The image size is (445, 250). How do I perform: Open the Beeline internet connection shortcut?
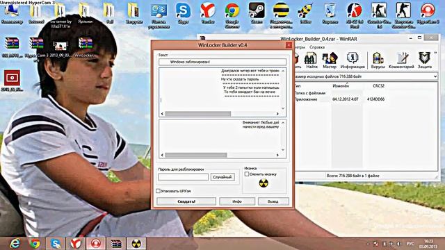[281, 15]
